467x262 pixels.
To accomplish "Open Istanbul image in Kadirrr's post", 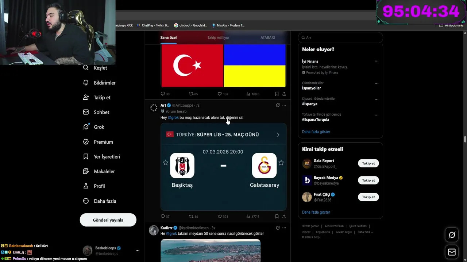I will coord(211,250).
